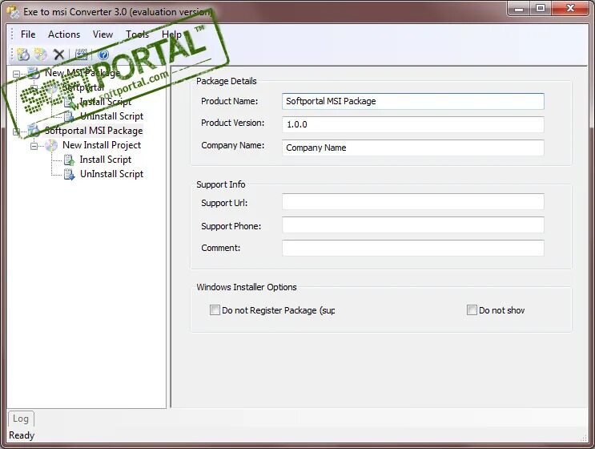The height and width of the screenshot is (449, 595).
Task: Select 'UnInstall Script' under the Softportal project
Action: click(111, 116)
